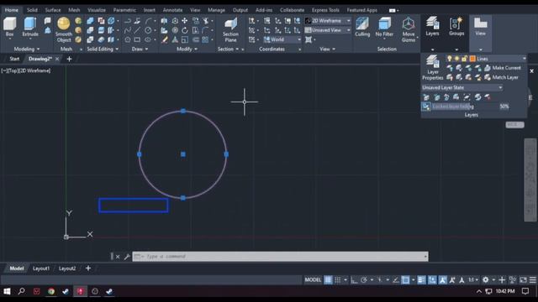Switch to the Parametric ribbon tab
This screenshot has height=302, width=538.
click(124, 10)
